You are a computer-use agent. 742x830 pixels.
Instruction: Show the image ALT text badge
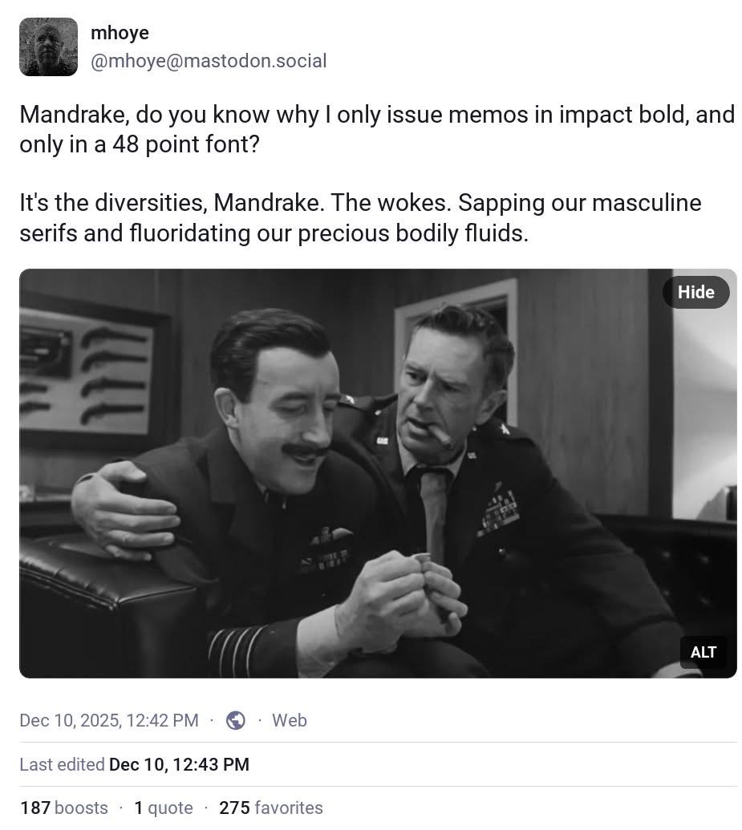tap(703, 652)
